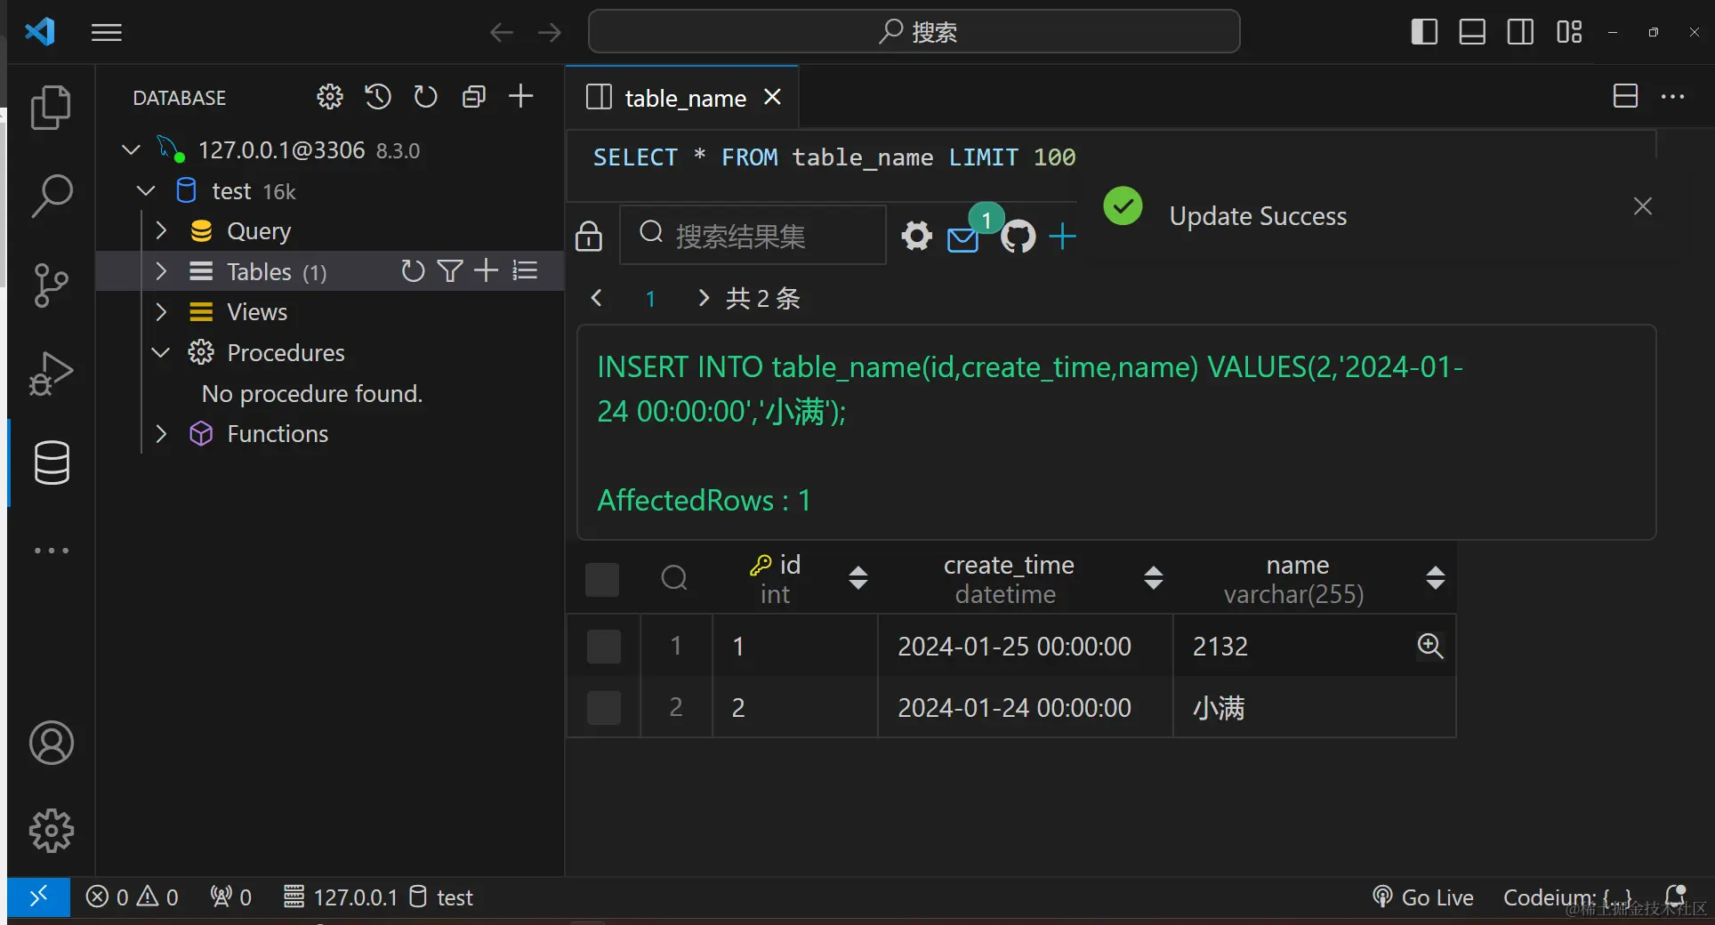Toggle the result lock icon
The image size is (1715, 925).
click(x=589, y=236)
